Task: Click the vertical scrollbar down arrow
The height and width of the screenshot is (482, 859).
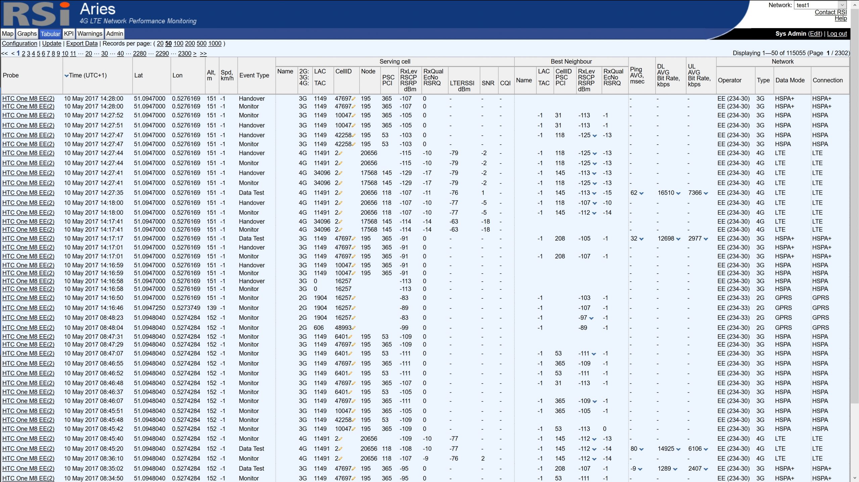Action: click(855, 478)
